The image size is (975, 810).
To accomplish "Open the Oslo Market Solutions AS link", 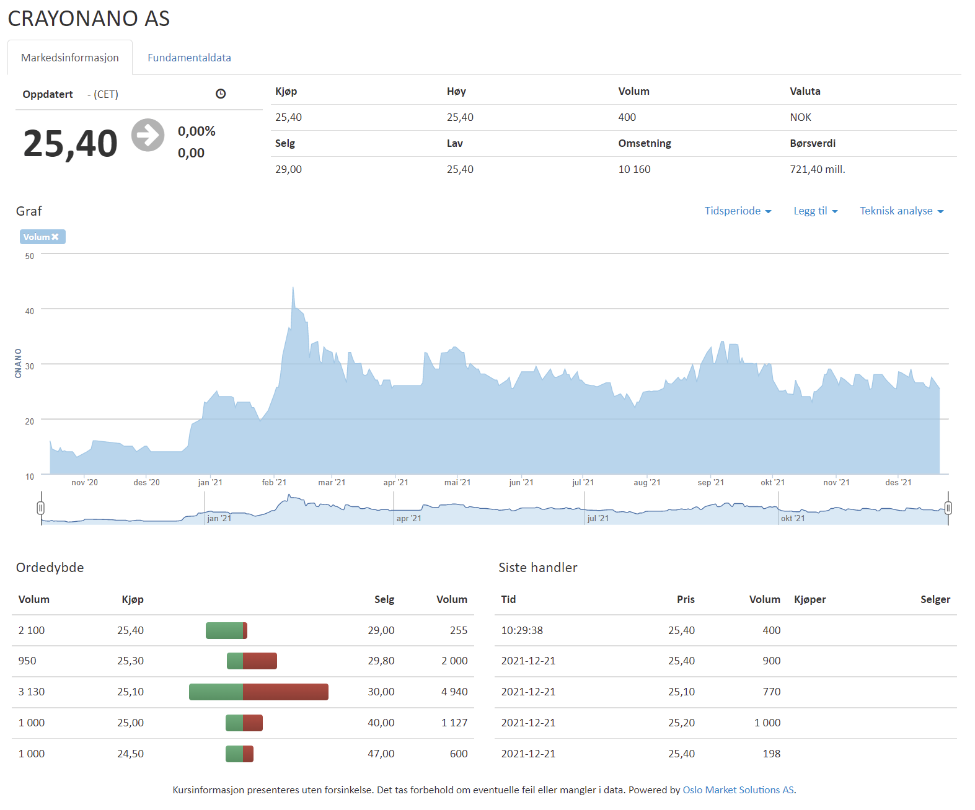I will (x=738, y=790).
